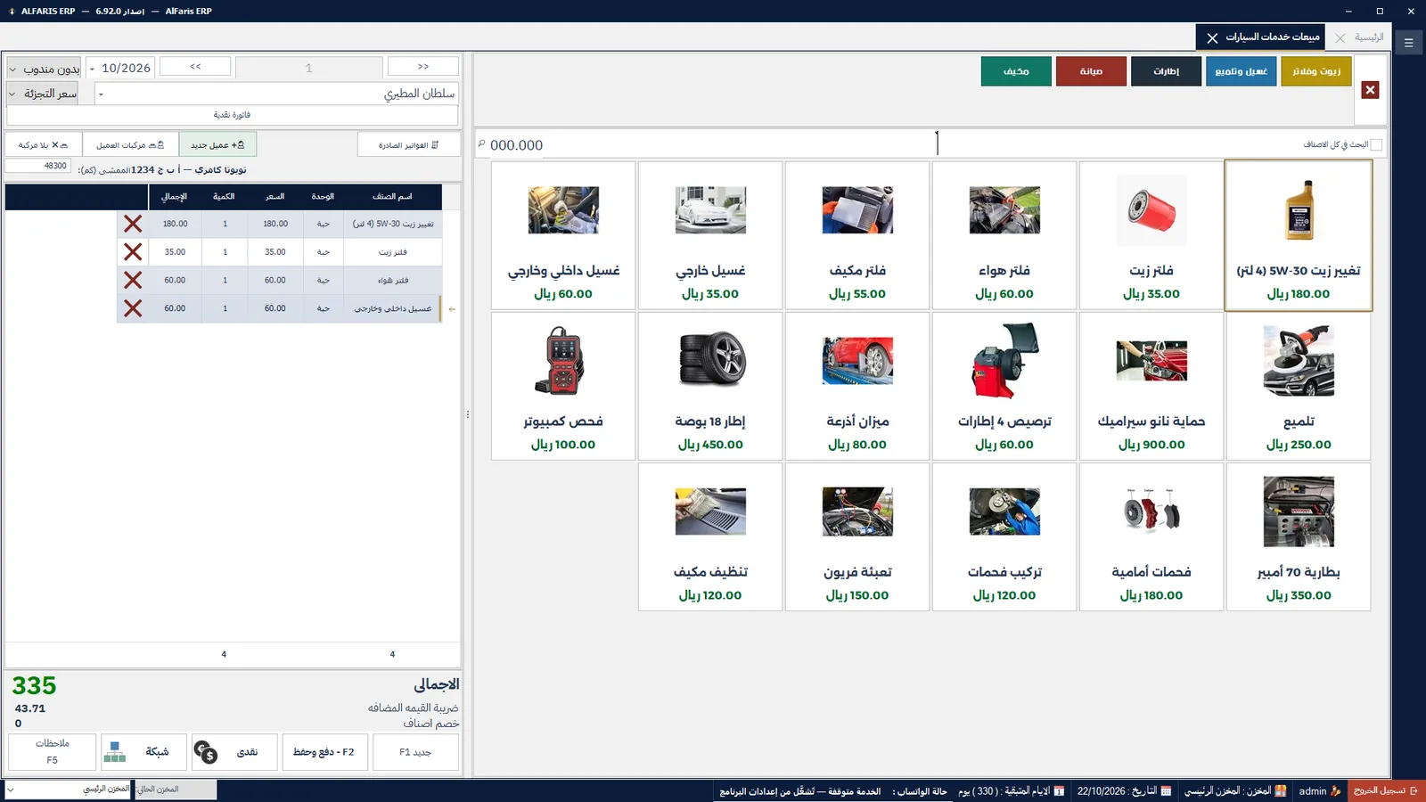
Task: Add غسيل خارجي service
Action: (710, 236)
